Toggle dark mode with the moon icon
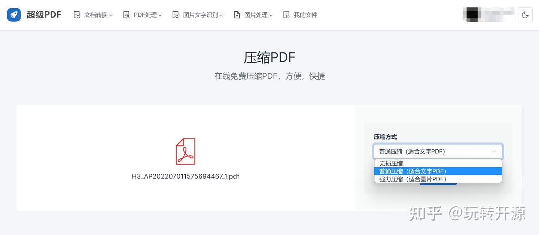Screen dimensions: 539x235 tap(525, 15)
